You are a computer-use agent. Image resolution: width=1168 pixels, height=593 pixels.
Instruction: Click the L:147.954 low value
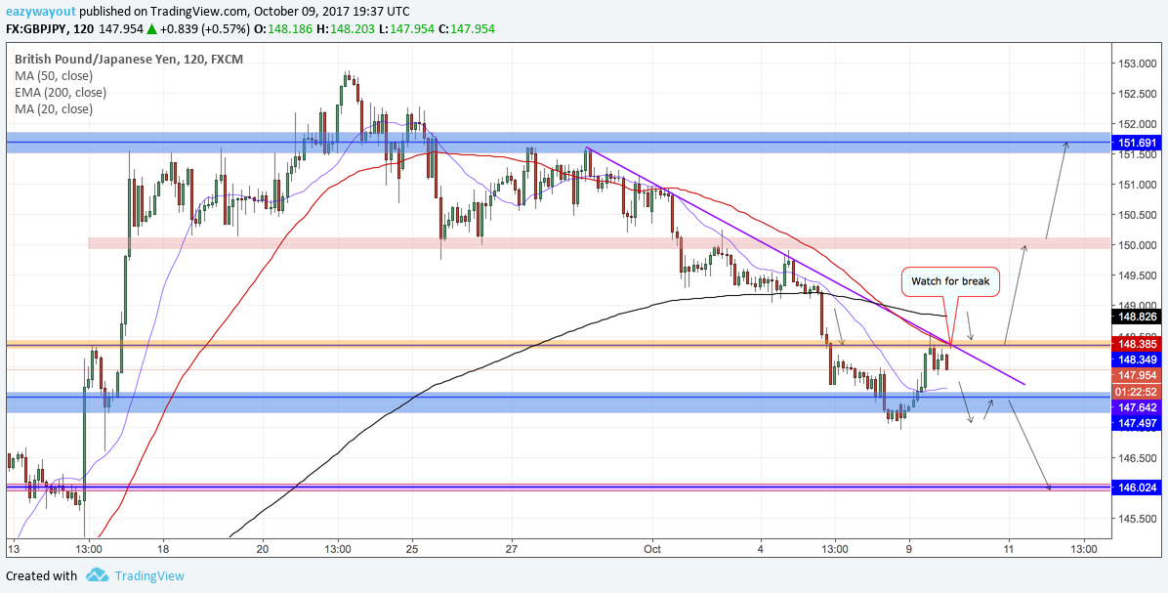coord(406,28)
